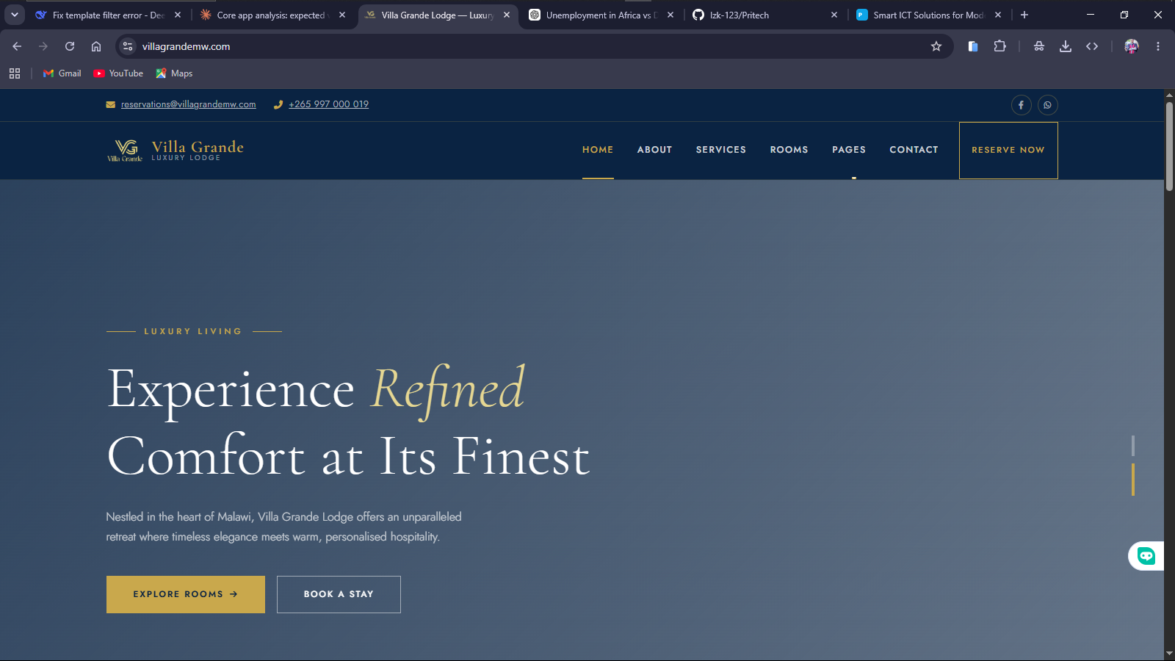Email reservations@villagrandemw.com link

[x=189, y=104]
